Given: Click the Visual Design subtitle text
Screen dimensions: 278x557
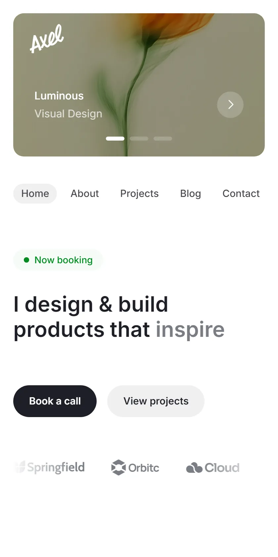Looking at the screenshot, I should click(x=68, y=114).
